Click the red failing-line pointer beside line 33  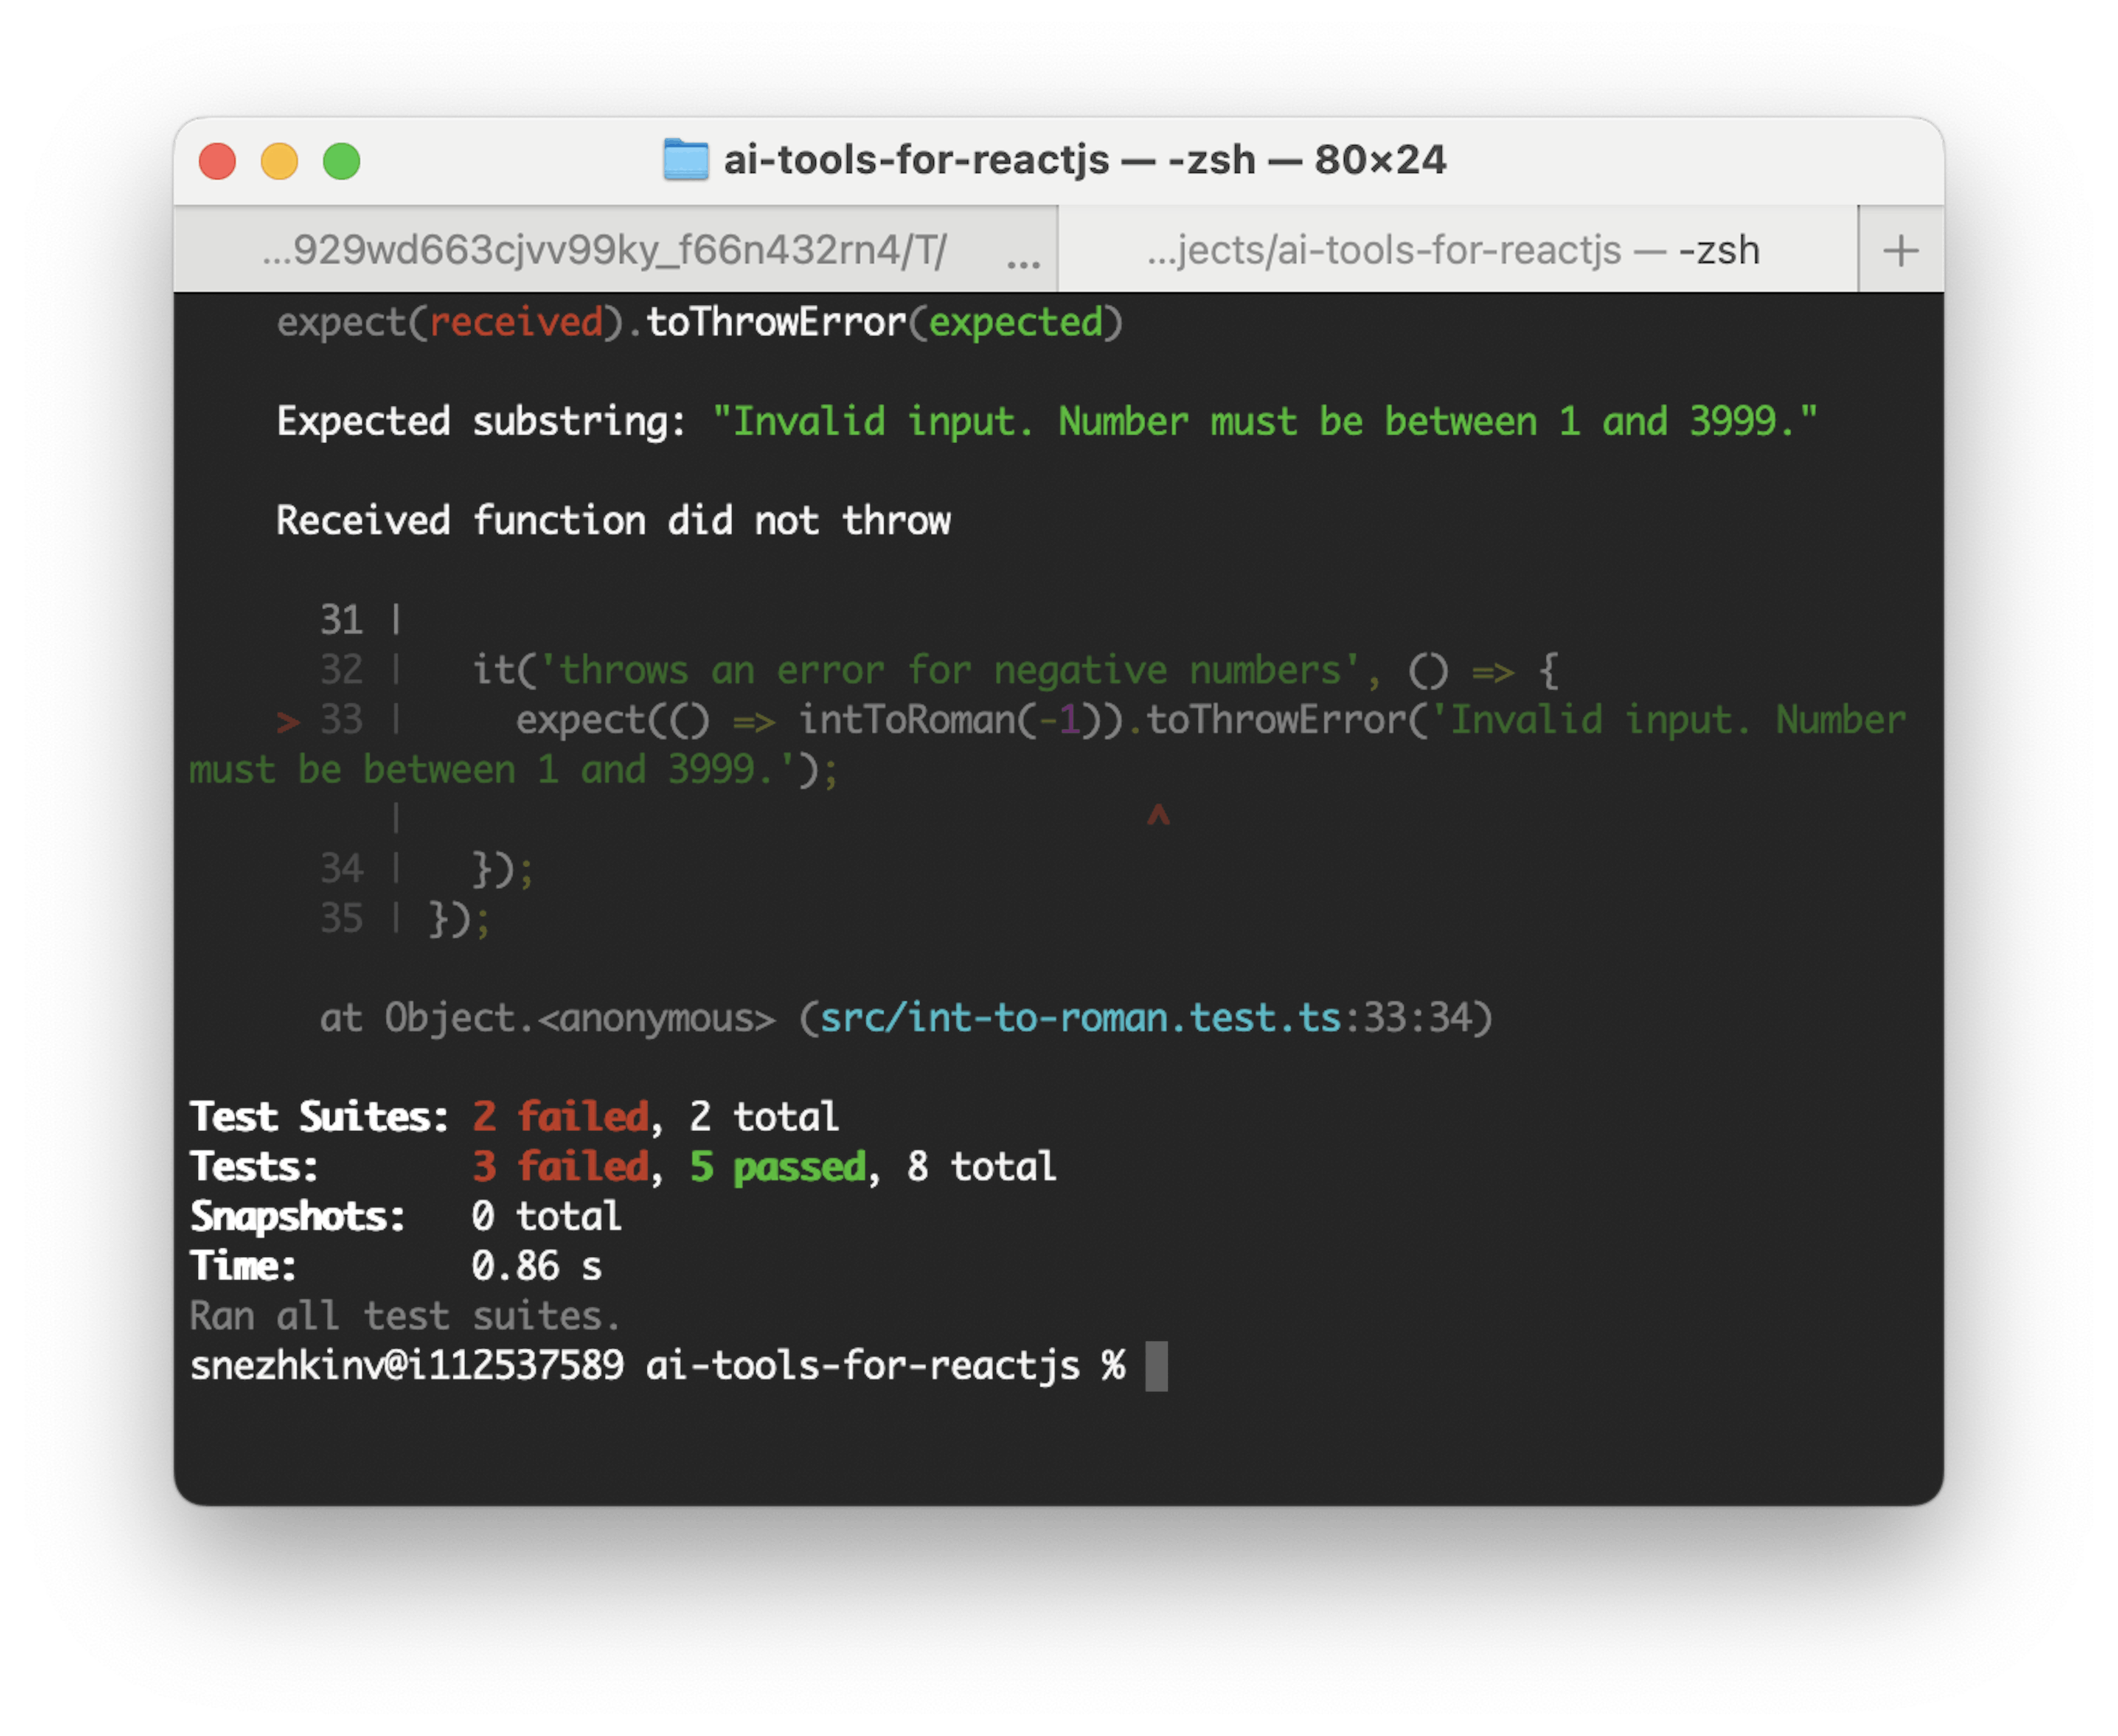tap(288, 721)
